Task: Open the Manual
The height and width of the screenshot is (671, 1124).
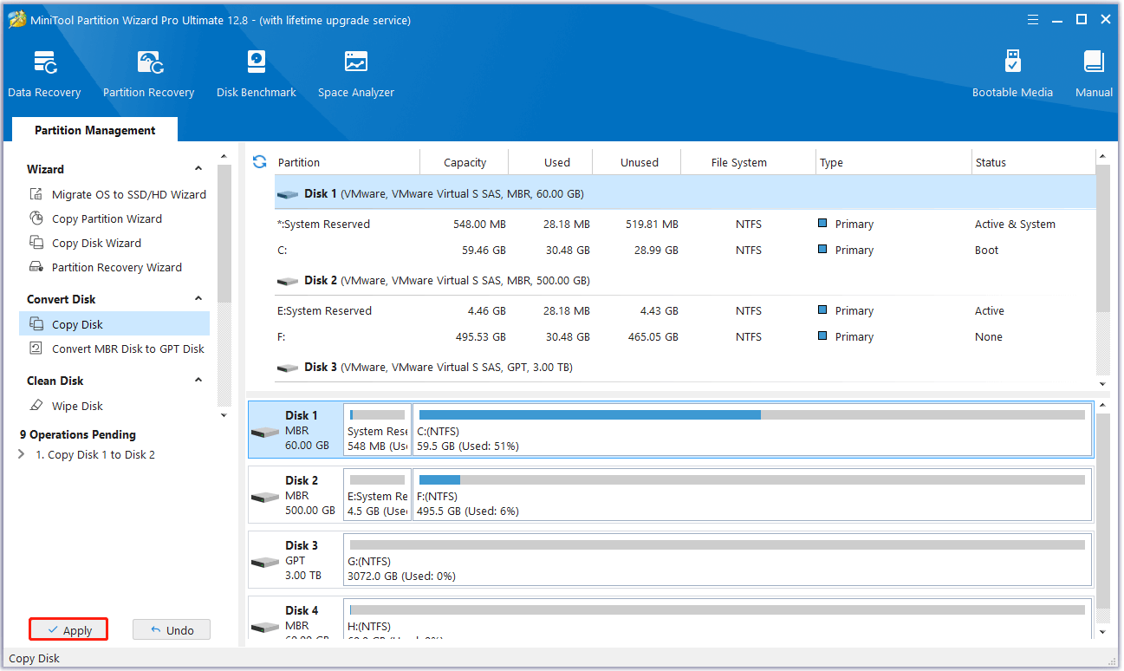Action: [1094, 75]
